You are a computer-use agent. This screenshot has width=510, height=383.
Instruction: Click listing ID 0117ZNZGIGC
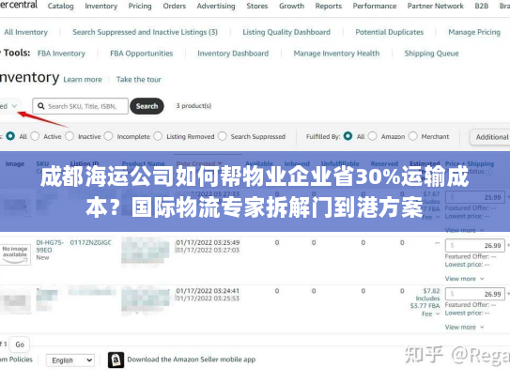[x=91, y=242]
